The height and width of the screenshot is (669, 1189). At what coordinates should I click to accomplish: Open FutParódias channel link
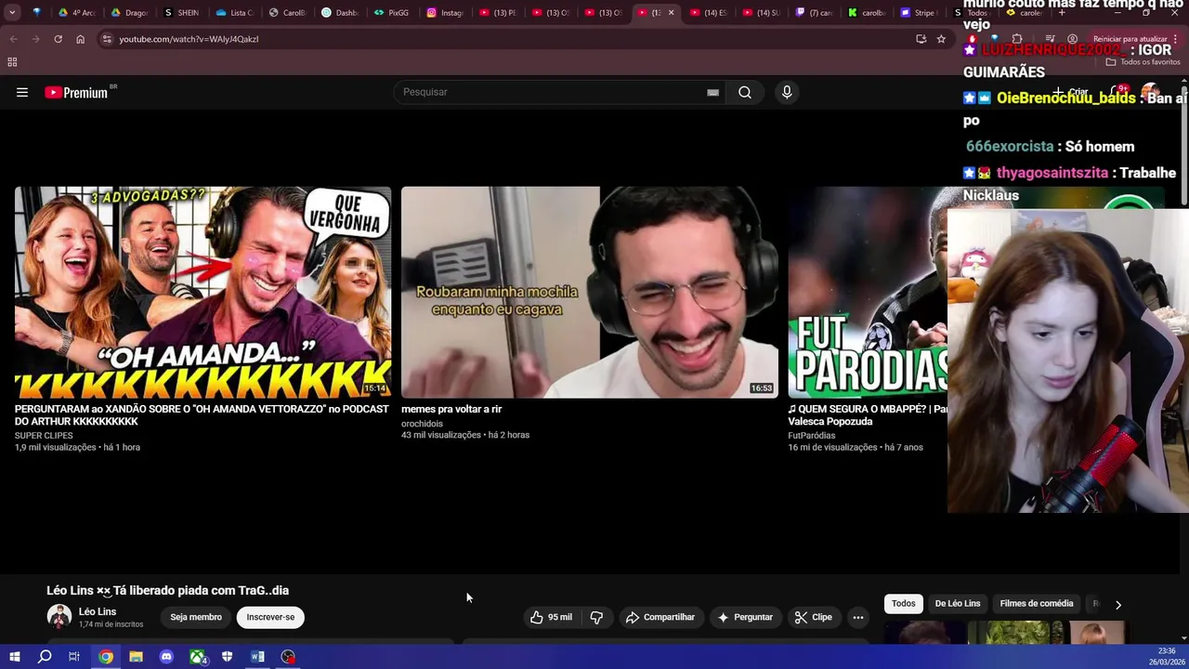tap(812, 436)
